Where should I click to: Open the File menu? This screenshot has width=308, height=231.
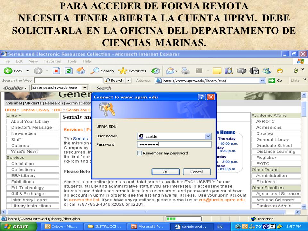(6, 61)
